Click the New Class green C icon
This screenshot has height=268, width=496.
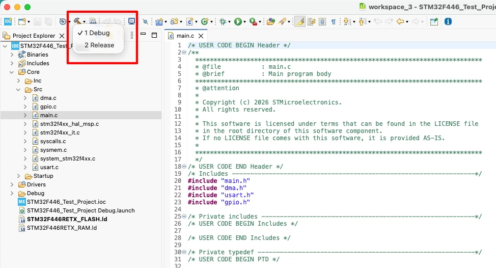click(x=205, y=21)
